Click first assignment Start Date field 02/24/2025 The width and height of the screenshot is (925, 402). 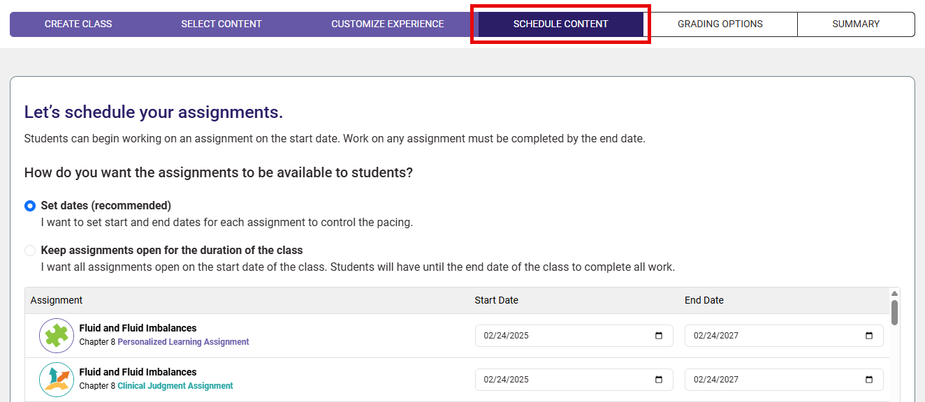point(574,336)
